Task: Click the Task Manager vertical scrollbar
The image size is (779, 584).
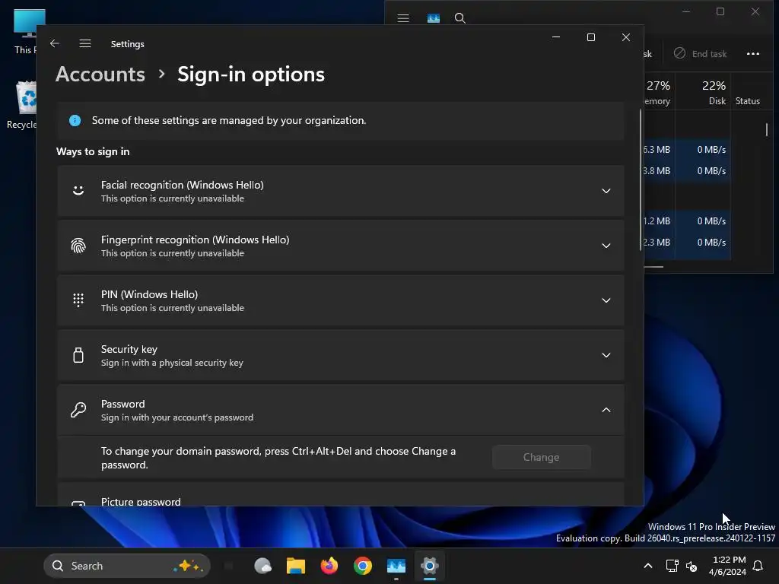Action: pos(767,129)
